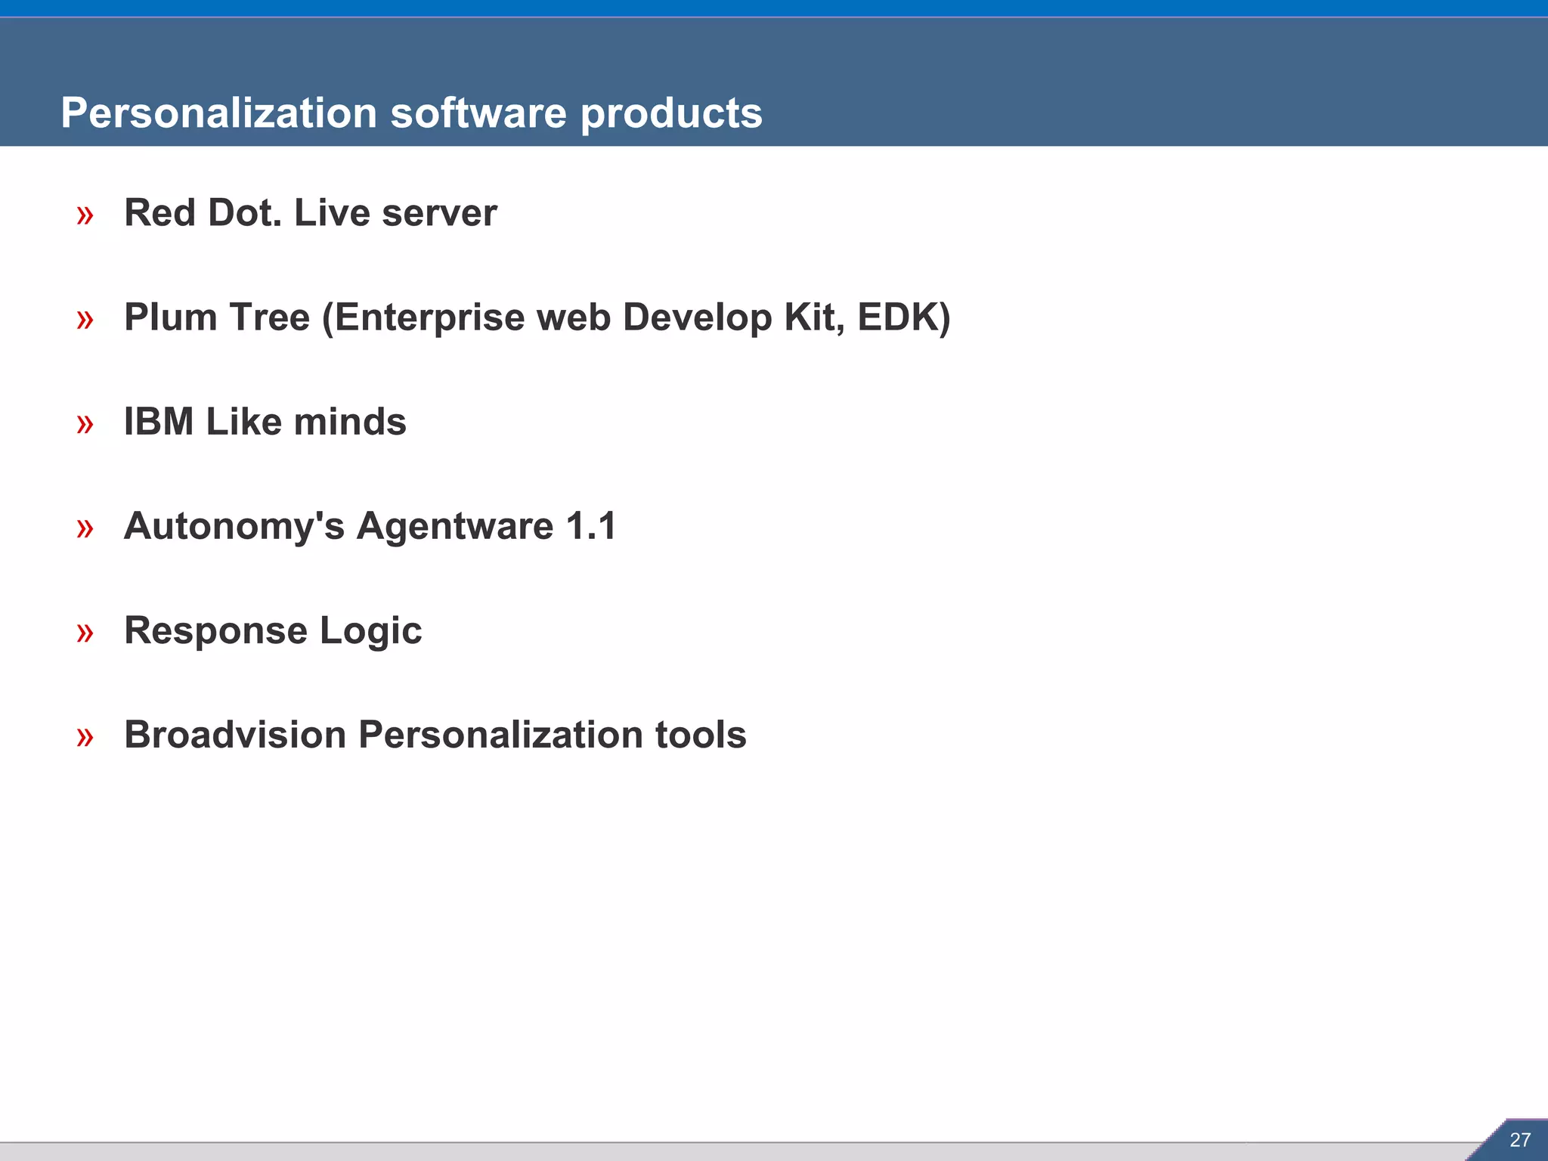The image size is (1548, 1161).
Task: Click the red bullet marker beside 'Red Dot. Live server'
Action: [85, 216]
